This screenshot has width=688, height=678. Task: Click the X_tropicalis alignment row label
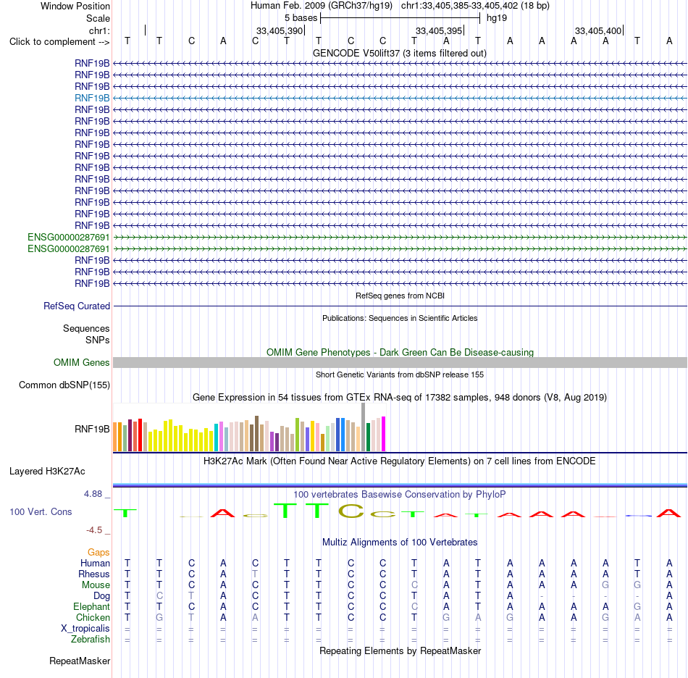85,629
